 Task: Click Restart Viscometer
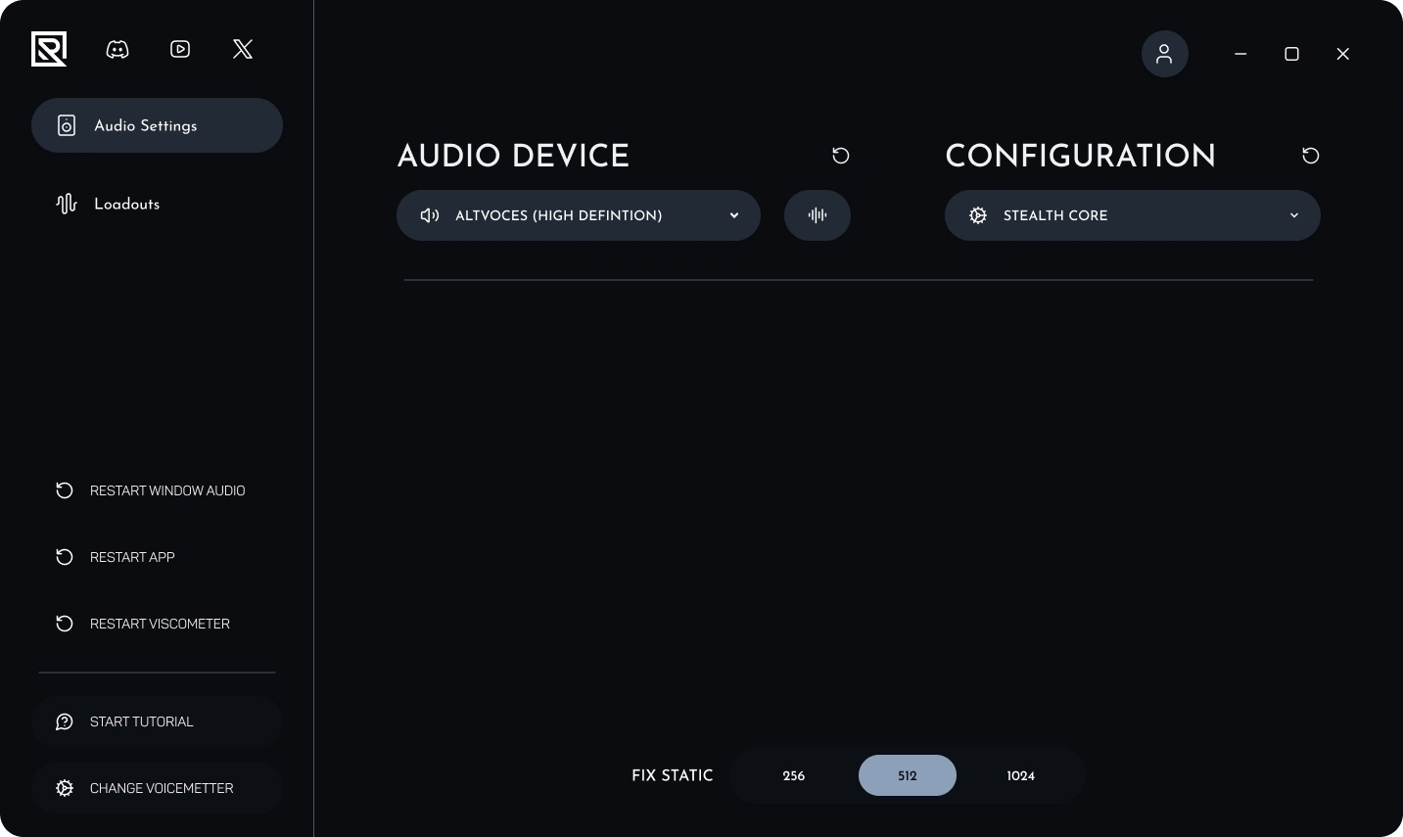[157, 624]
